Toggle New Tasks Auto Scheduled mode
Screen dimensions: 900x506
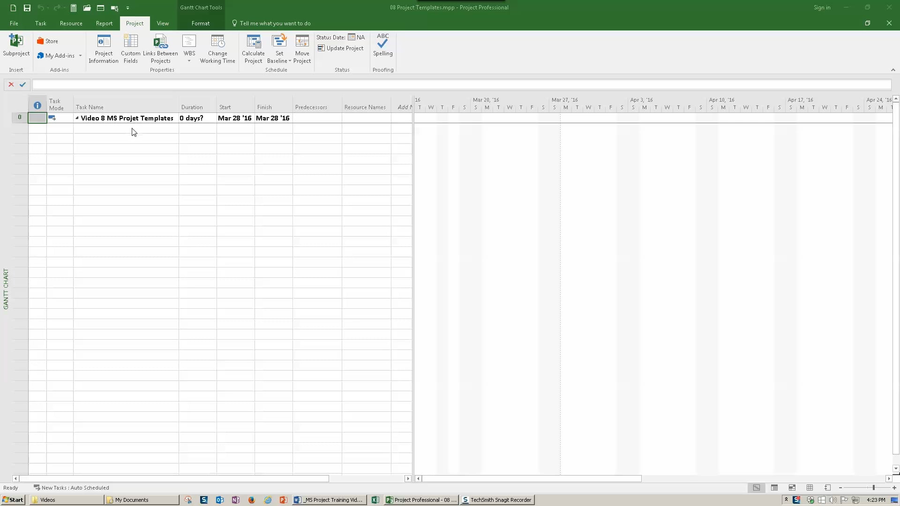pos(71,488)
